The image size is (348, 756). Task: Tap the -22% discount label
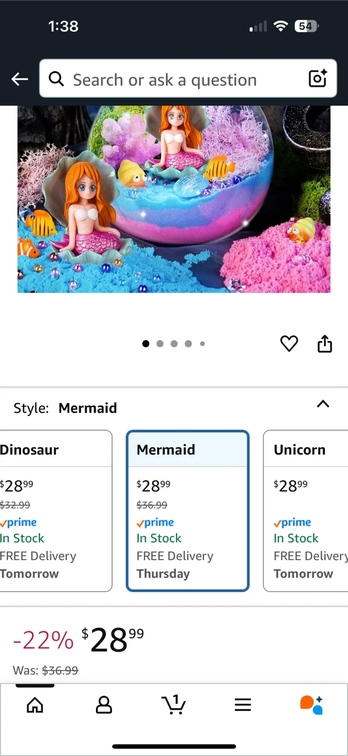point(42,639)
